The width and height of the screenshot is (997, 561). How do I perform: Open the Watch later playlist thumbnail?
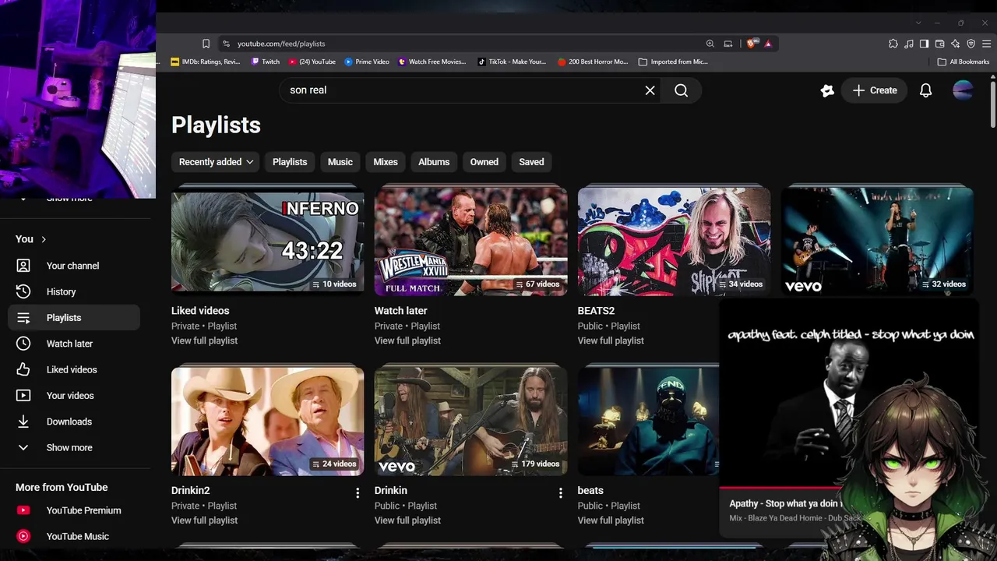pos(471,242)
